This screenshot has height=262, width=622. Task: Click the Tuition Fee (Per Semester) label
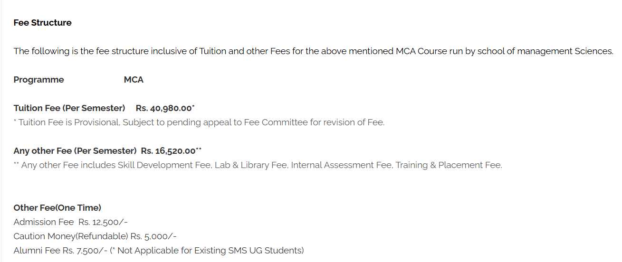pyautogui.click(x=69, y=108)
